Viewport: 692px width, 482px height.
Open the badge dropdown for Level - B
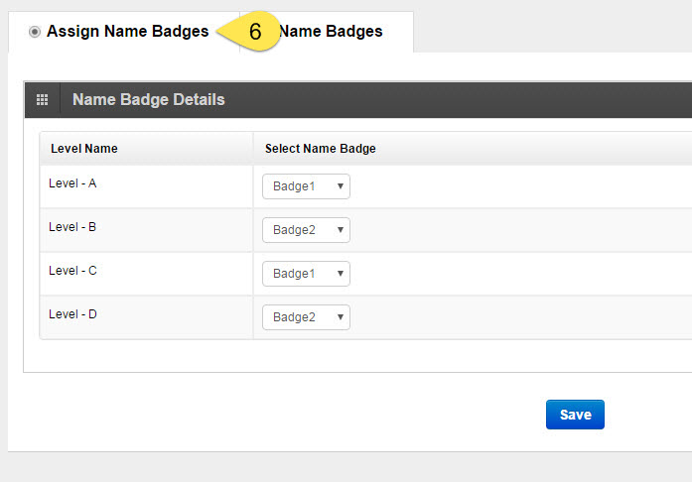306,230
